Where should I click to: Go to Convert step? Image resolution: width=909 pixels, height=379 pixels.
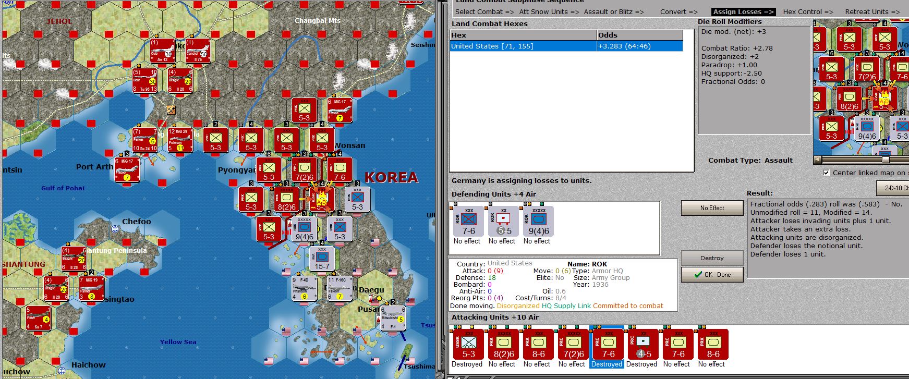pyautogui.click(x=678, y=11)
